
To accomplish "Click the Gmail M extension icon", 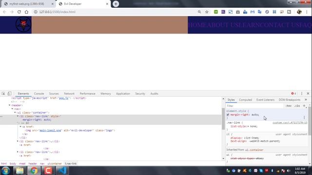I will click(x=253, y=12).
